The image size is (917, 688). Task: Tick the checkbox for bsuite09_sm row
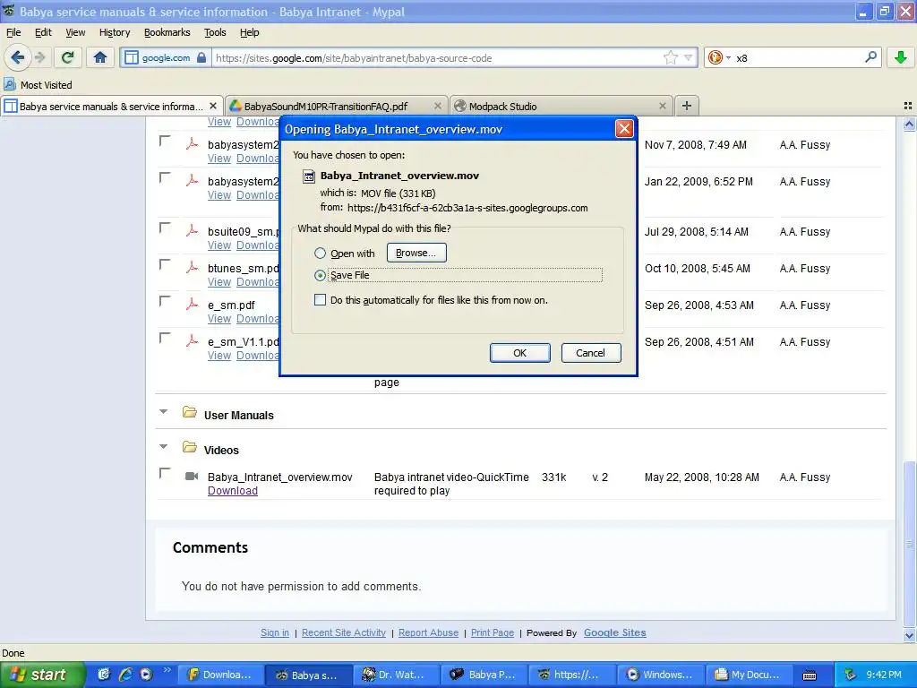coord(165,227)
